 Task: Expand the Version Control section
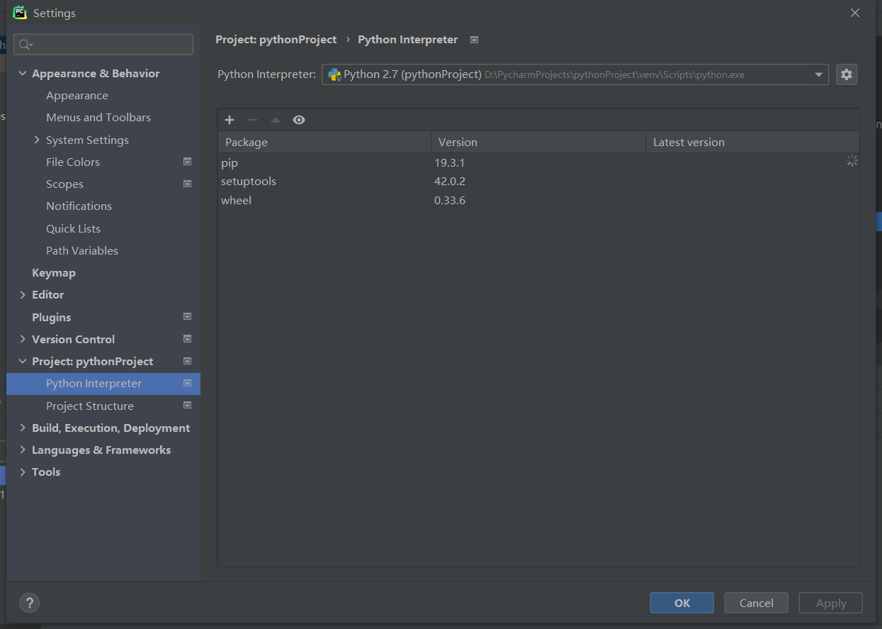[23, 339]
